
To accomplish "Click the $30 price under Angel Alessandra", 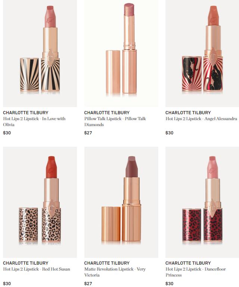I will [170, 133].
